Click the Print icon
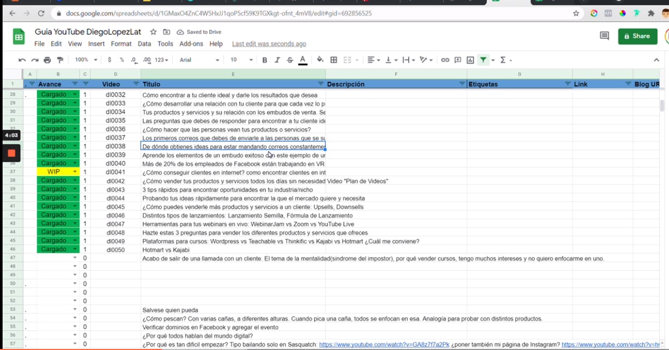The image size is (669, 350). pyautogui.click(x=48, y=60)
